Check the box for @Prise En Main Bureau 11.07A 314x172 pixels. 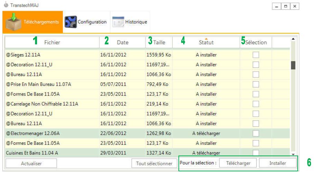point(256,84)
